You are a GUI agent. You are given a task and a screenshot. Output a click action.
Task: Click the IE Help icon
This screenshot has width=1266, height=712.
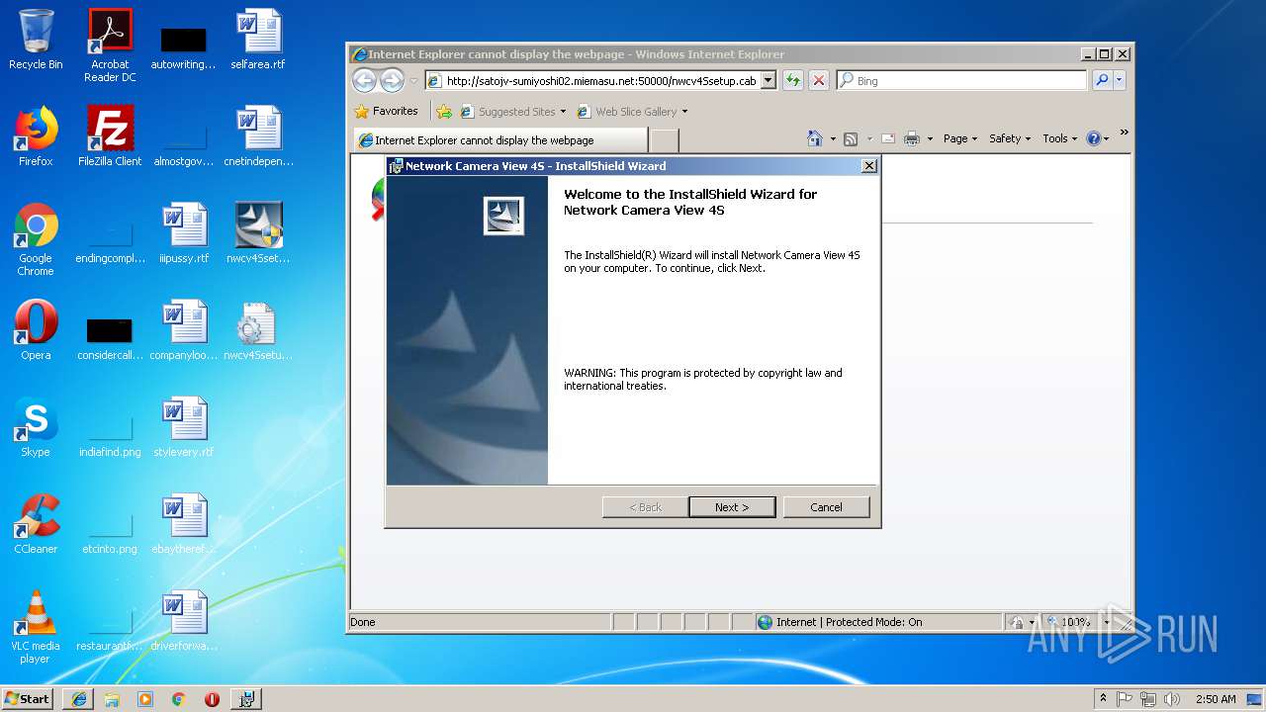coord(1093,138)
